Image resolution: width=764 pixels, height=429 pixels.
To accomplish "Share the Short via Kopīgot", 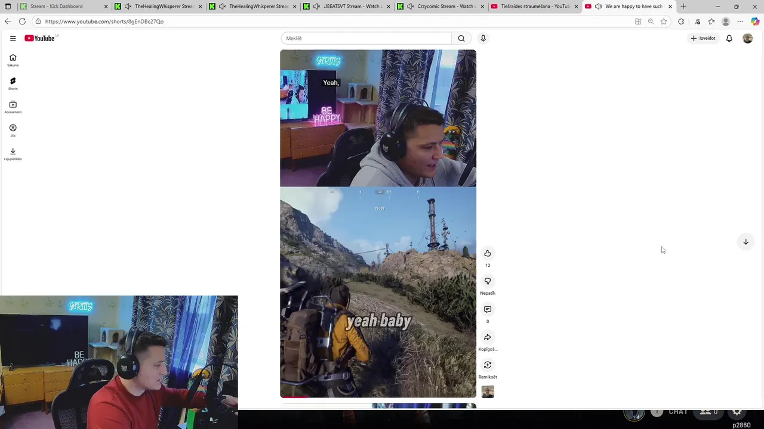I will point(488,337).
